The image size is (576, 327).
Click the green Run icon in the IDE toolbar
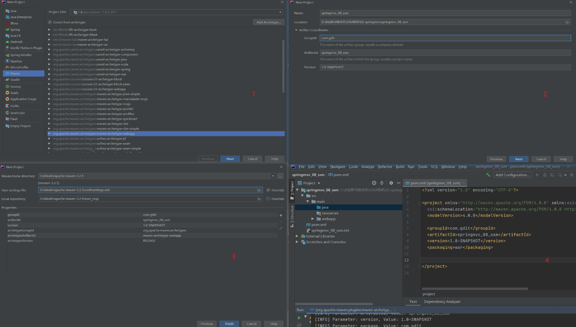(537, 175)
